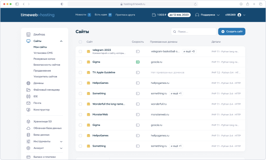Click the Domains globe icon
Image resolution: width=266 pixels, height=160 pixels.
coord(28,83)
